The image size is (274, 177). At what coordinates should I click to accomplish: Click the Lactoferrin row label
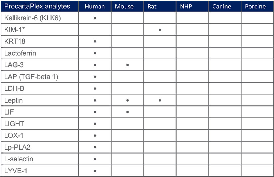point(20,53)
